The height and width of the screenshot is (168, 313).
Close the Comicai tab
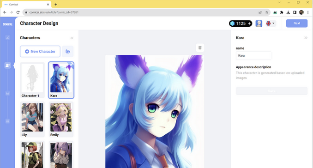(48, 5)
